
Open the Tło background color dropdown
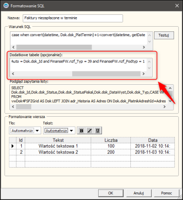click(x=37, y=130)
